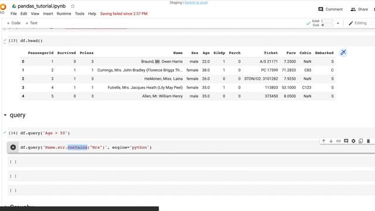The image size is (375, 211).
Task: Click the Fare column header
Action: tap(291, 53)
